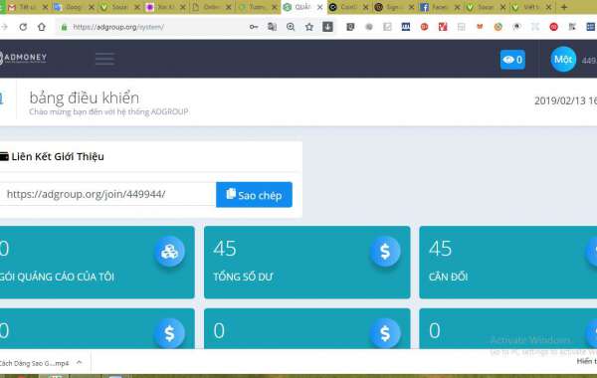Open the zoom magnifier icon
The height and width of the screenshot is (378, 597).
pos(291,27)
